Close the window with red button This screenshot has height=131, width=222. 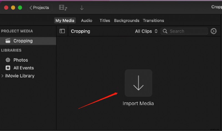tap(6, 8)
